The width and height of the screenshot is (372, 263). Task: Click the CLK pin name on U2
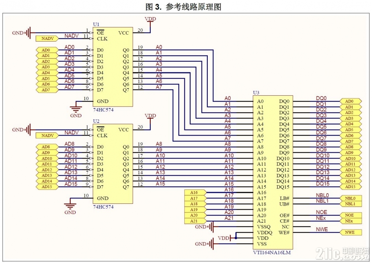(102, 136)
